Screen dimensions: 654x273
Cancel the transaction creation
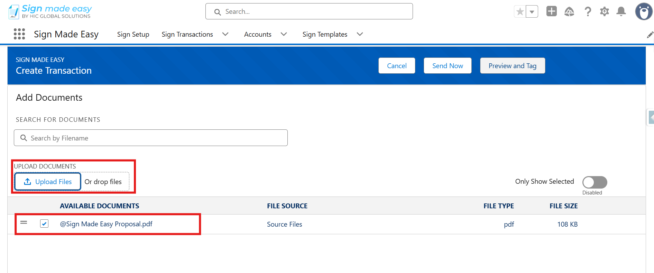(x=397, y=66)
